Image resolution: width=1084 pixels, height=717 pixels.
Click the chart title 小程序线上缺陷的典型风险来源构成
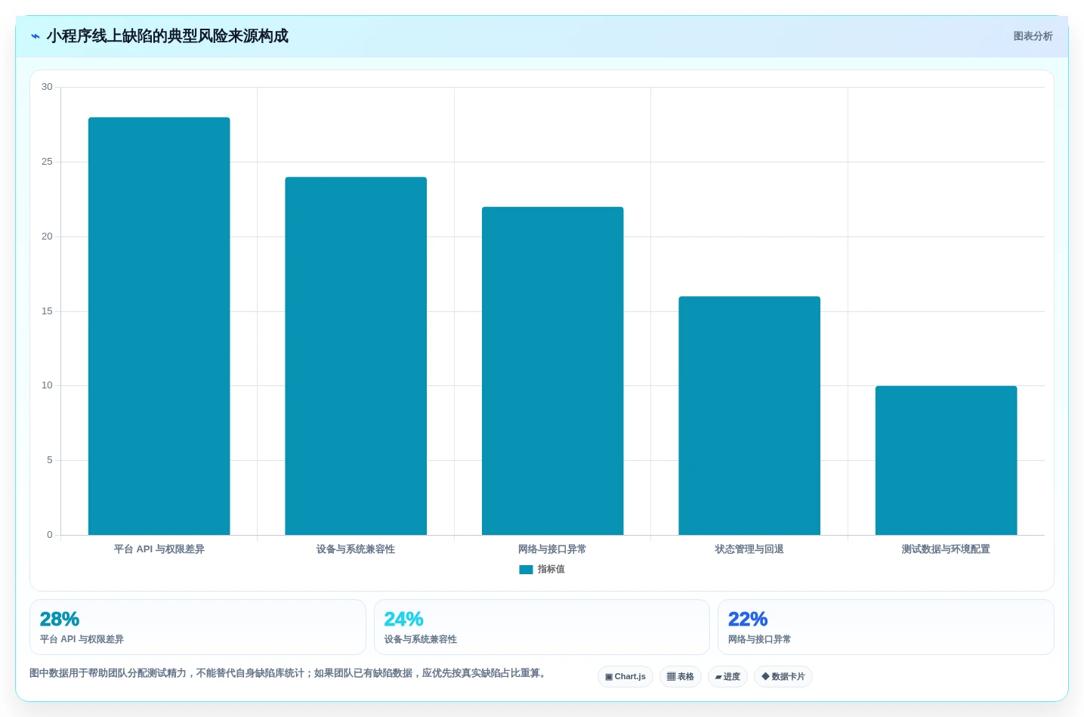click(x=168, y=36)
